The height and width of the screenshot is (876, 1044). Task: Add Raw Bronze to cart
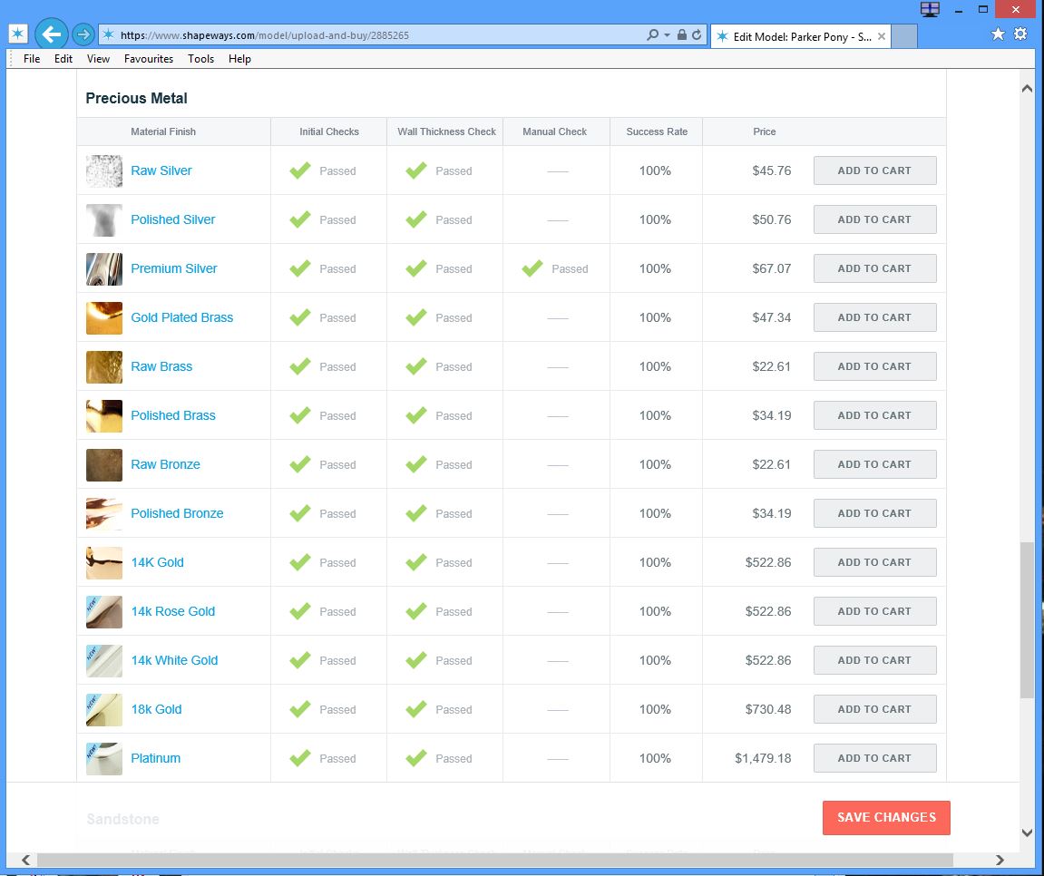(875, 464)
